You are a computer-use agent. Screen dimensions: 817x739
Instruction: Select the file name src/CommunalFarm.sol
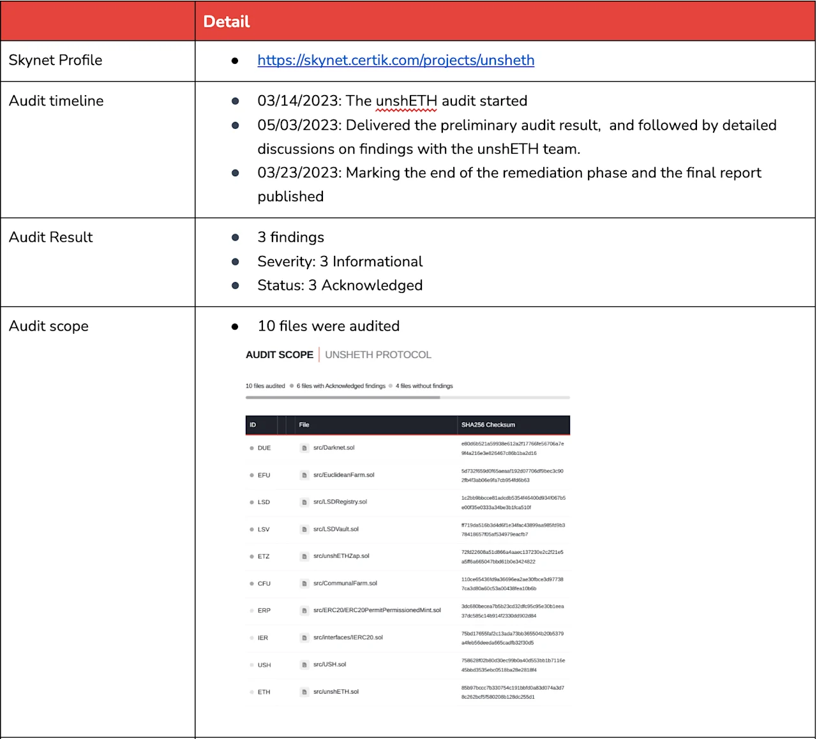(345, 583)
